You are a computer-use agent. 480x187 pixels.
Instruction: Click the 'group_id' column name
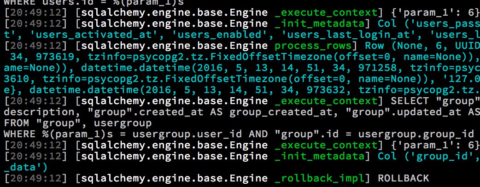coord(445,156)
